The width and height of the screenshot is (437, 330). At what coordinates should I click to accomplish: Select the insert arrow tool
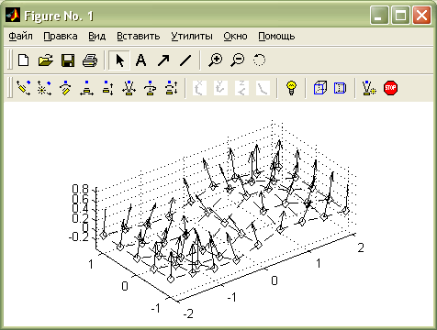pyautogui.click(x=163, y=60)
